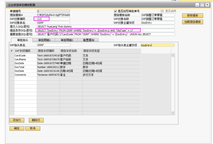Click the highlighted SAP抬头表主键字段 field
Screen dimensions: 213x144
[x=158, y=45]
